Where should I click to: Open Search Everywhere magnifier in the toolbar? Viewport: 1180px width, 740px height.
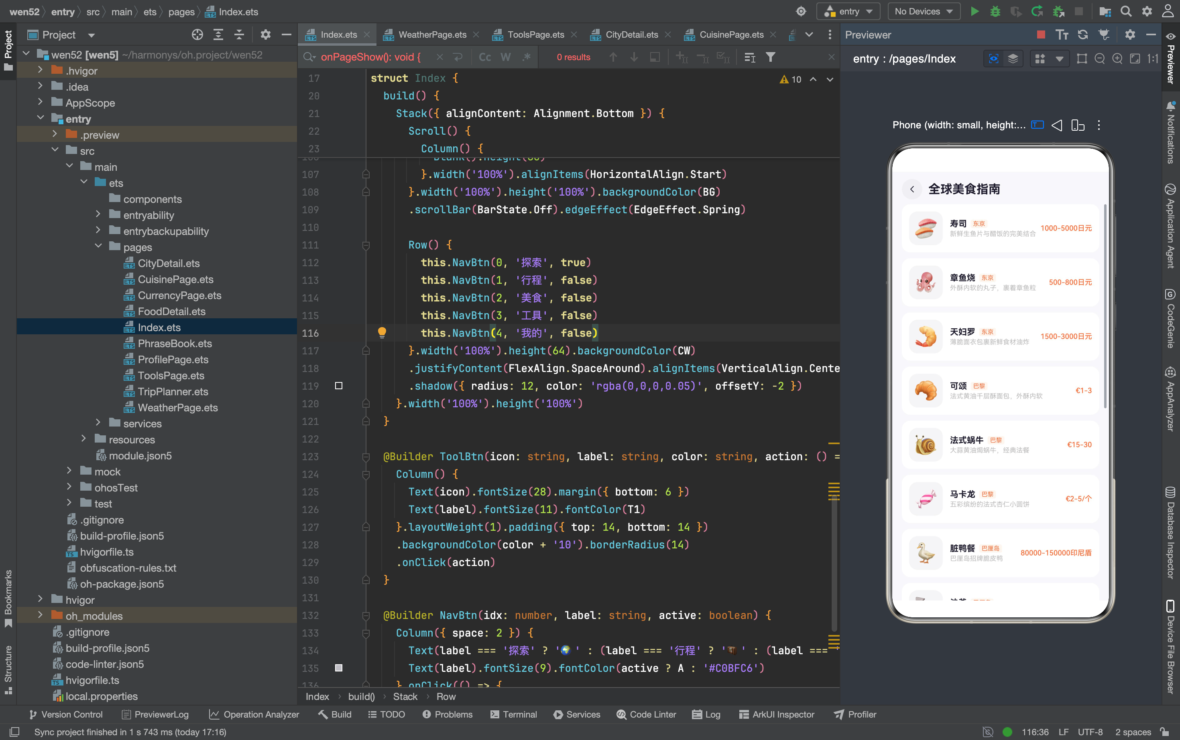(1126, 11)
